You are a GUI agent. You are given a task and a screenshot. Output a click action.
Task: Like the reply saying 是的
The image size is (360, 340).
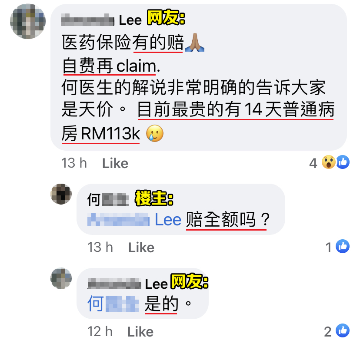coord(140,331)
